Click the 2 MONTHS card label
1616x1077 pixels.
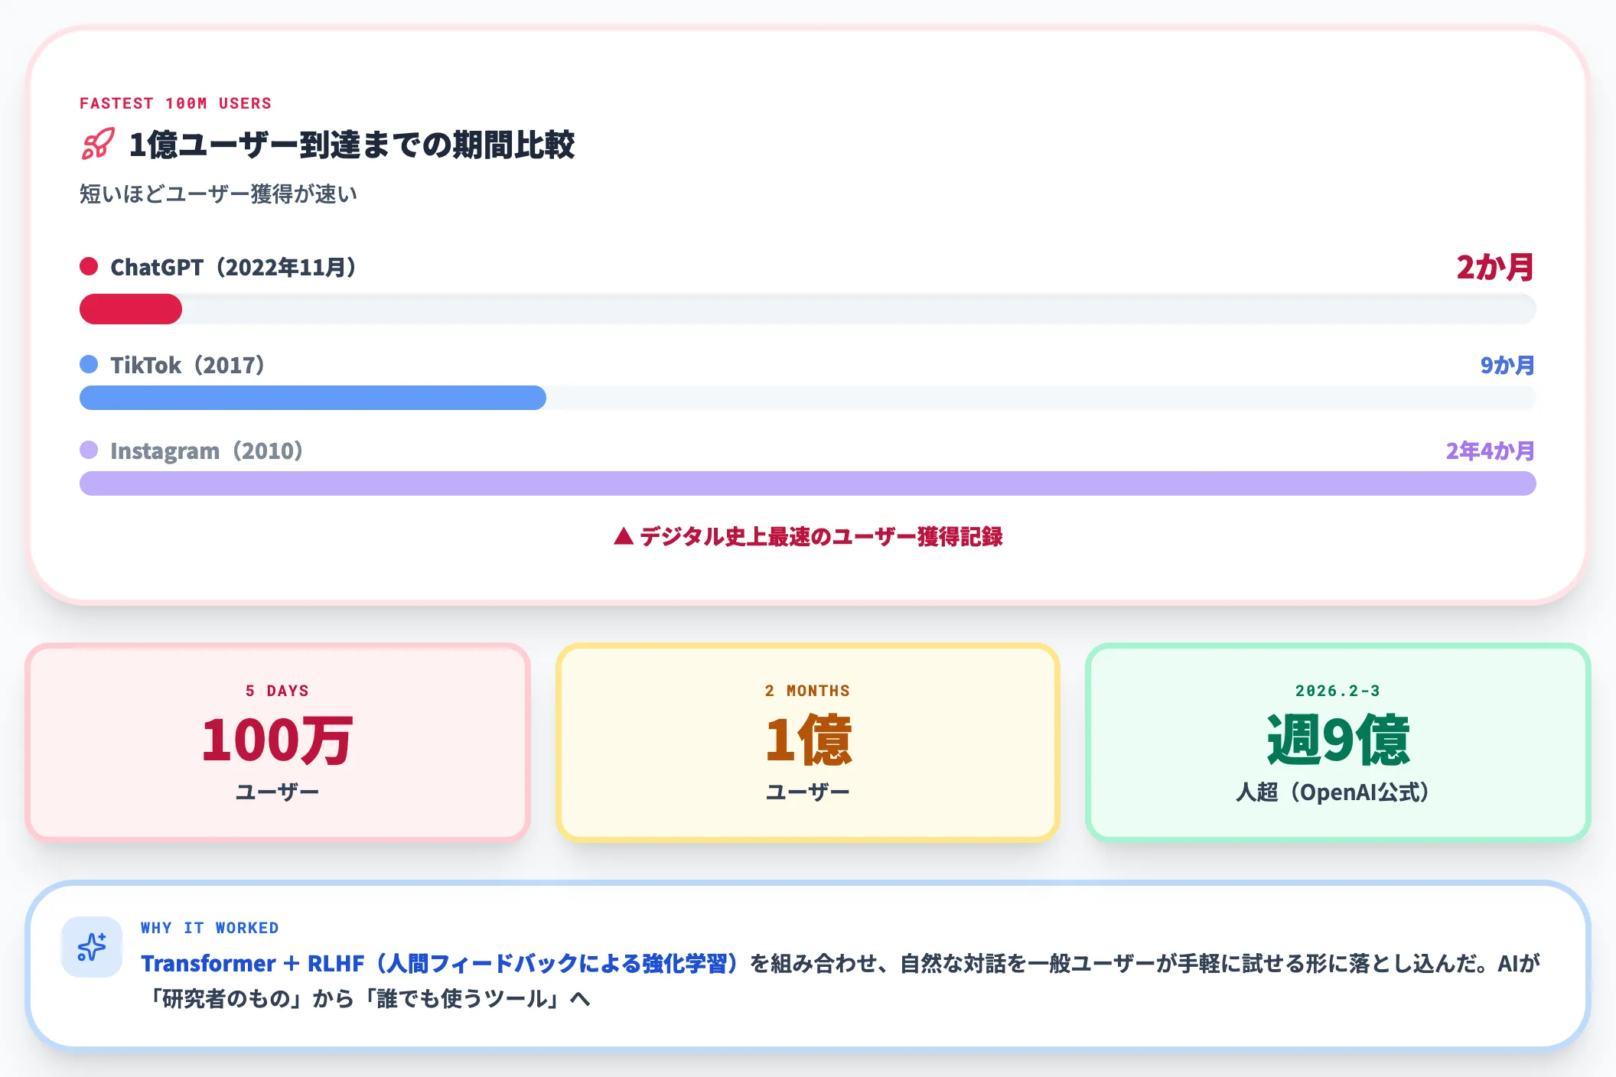(807, 691)
